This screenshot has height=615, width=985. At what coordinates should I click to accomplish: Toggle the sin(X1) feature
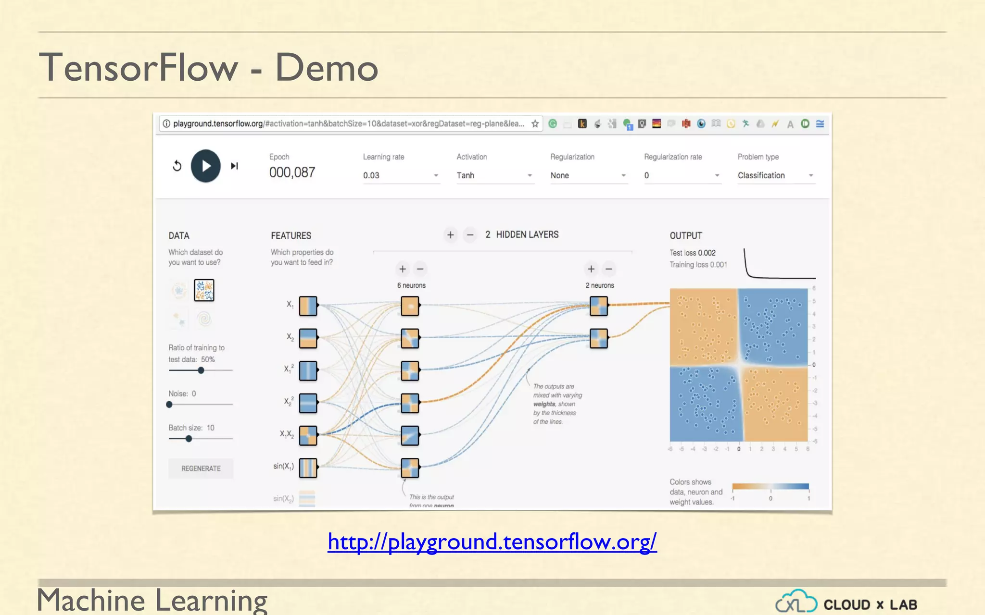coord(308,468)
